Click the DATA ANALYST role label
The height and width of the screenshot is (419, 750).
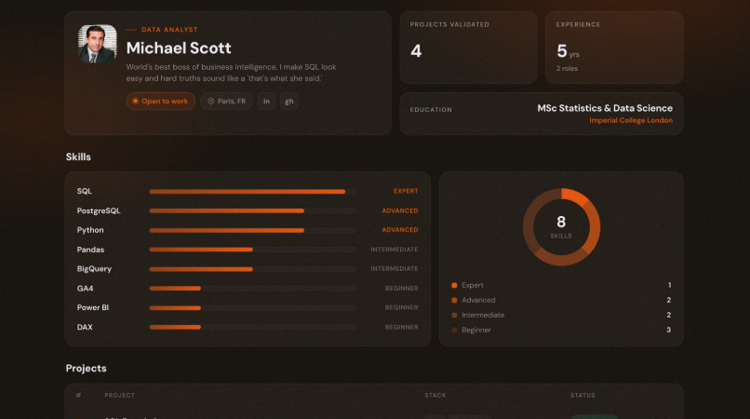tap(169, 30)
